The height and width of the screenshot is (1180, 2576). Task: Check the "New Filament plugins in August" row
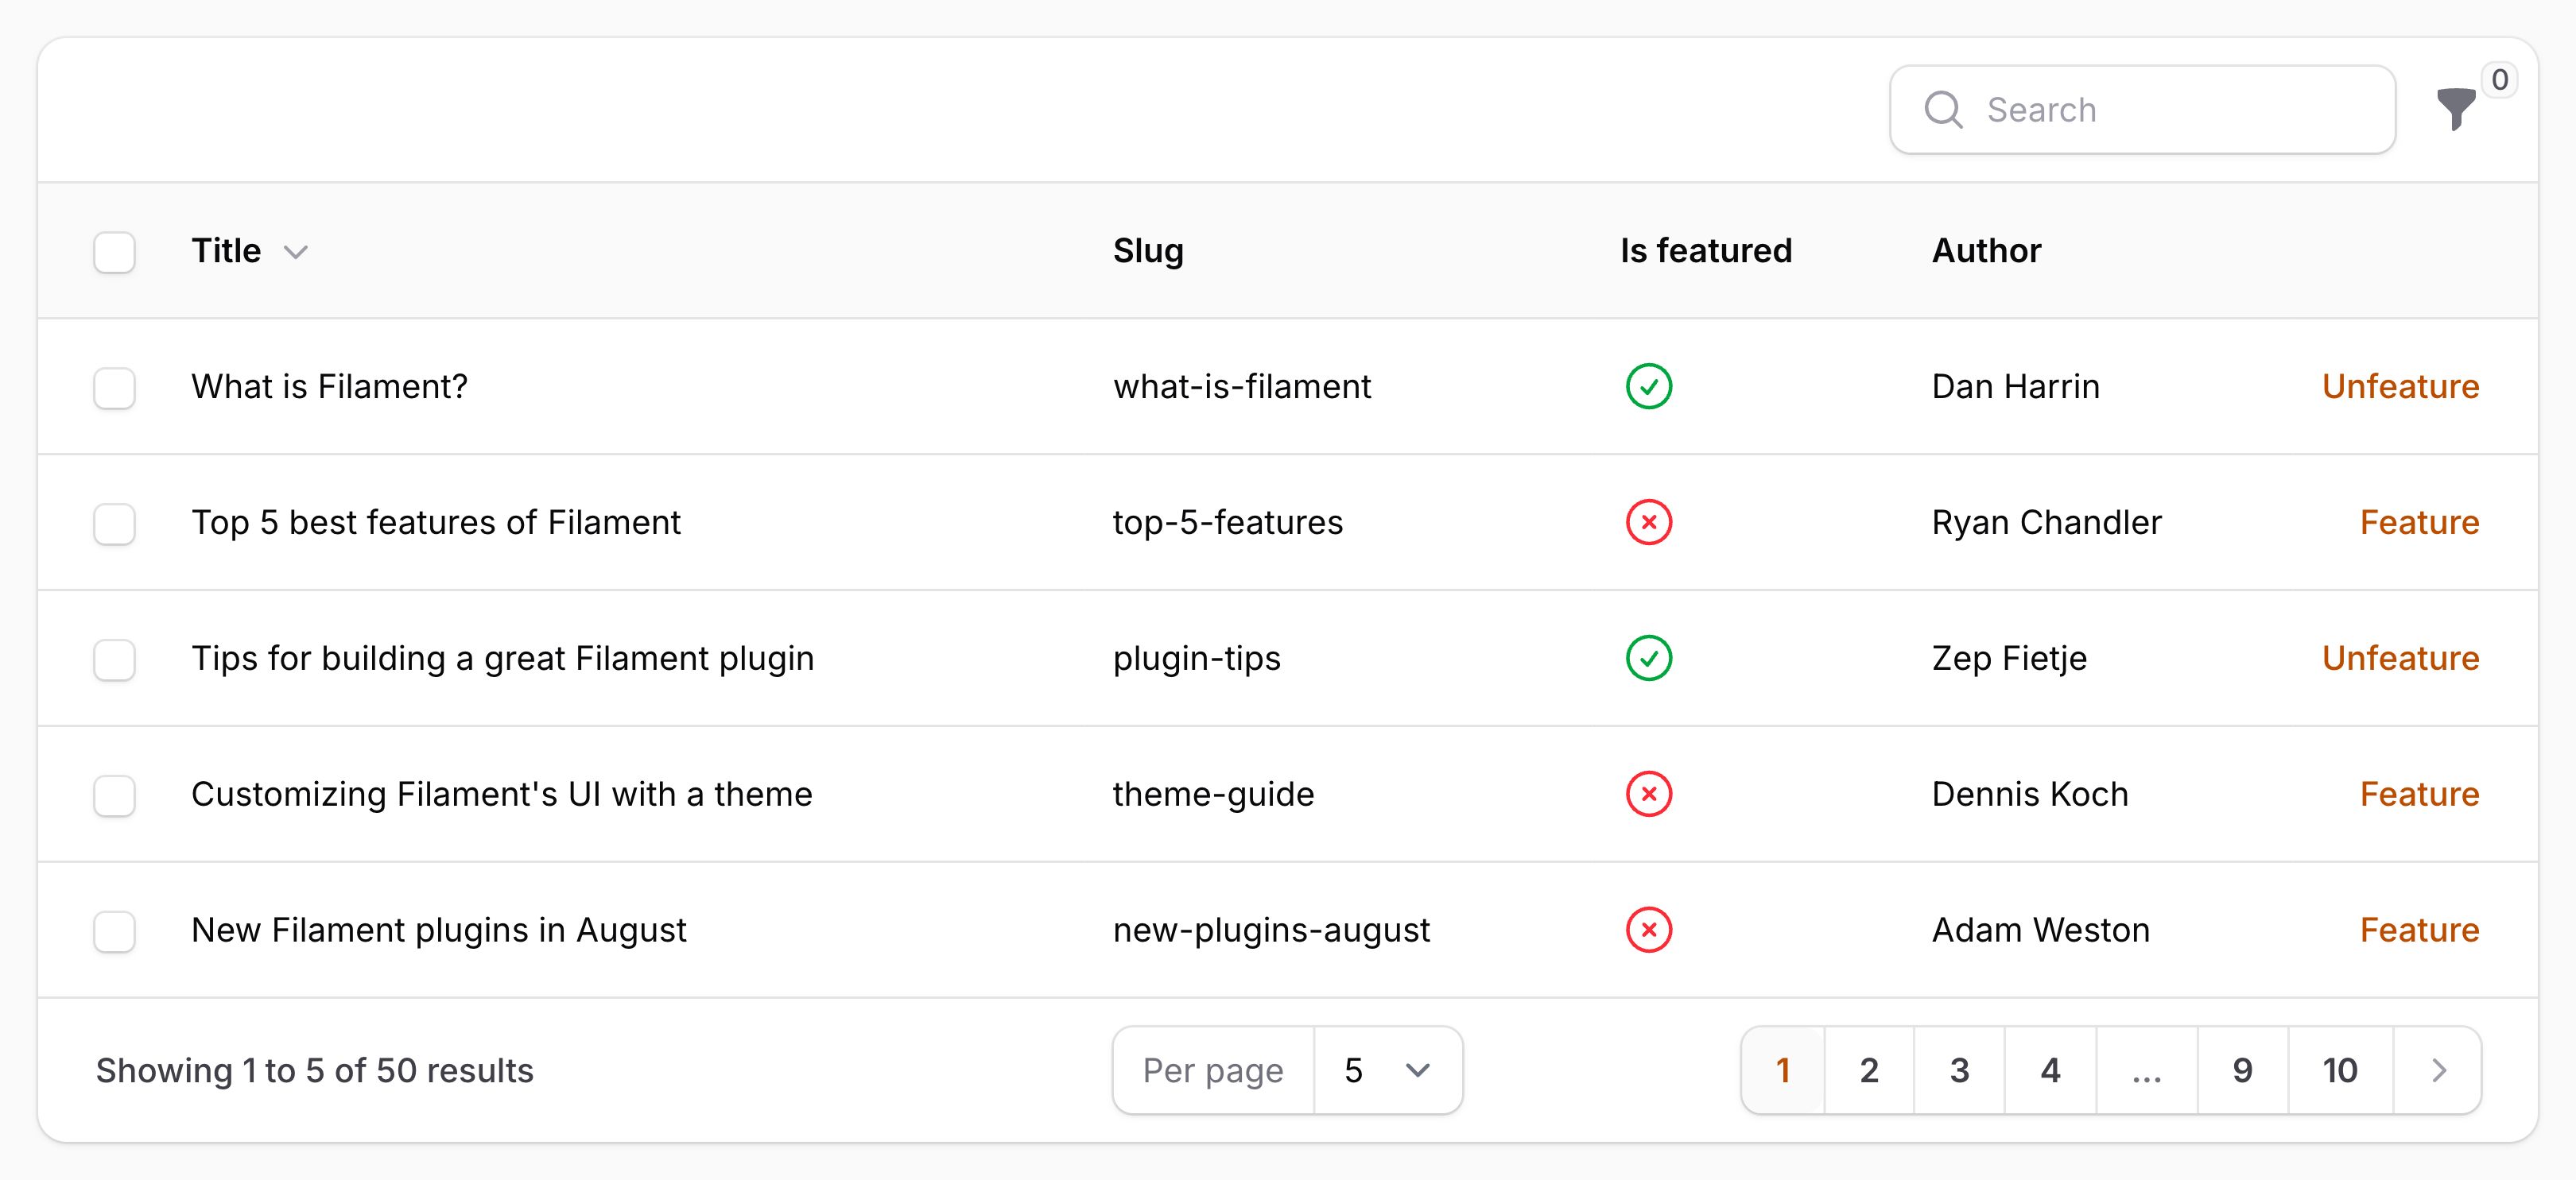coord(114,931)
